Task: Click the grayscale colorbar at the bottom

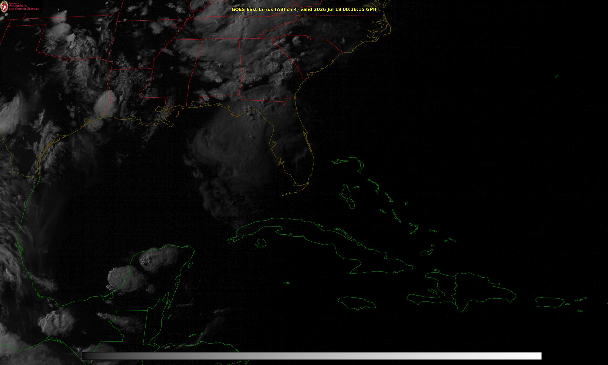Action: coord(311,356)
